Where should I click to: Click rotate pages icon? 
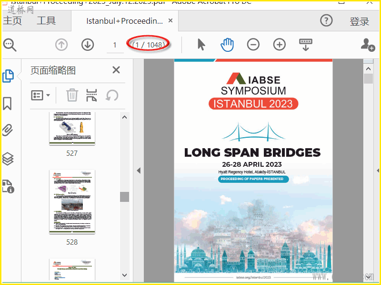[x=112, y=95]
